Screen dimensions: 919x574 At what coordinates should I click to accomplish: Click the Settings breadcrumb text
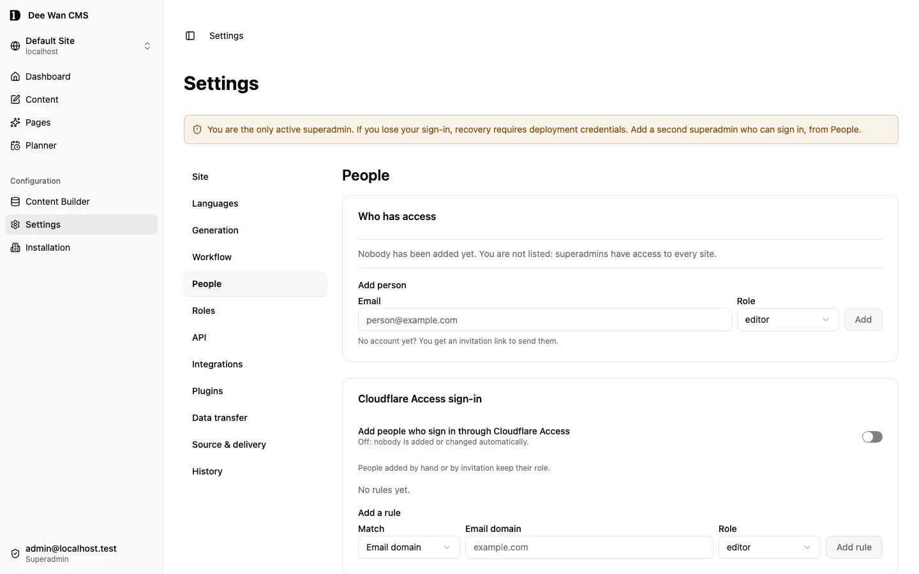point(226,36)
